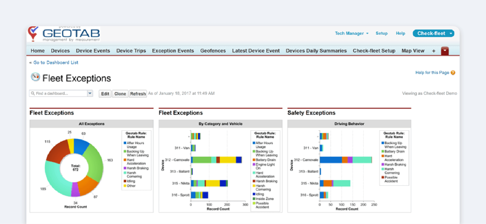Open the red tab overflow arrow menu
Image resolution: width=486 pixels, height=224 pixels.
(445, 51)
